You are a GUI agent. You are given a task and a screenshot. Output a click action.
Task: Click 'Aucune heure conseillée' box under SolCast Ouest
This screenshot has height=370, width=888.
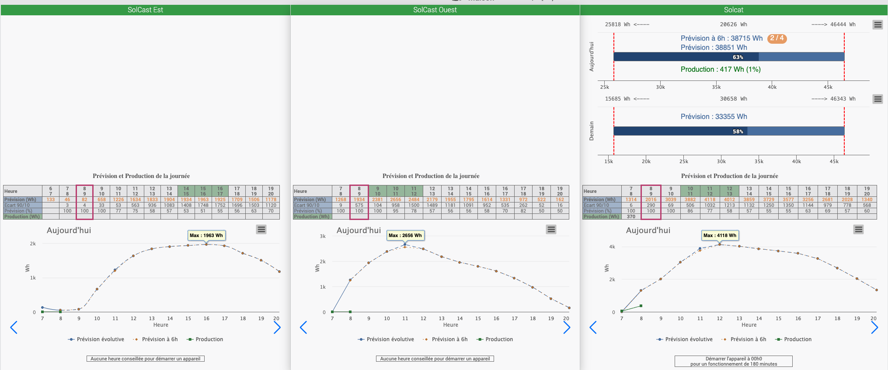(435, 359)
